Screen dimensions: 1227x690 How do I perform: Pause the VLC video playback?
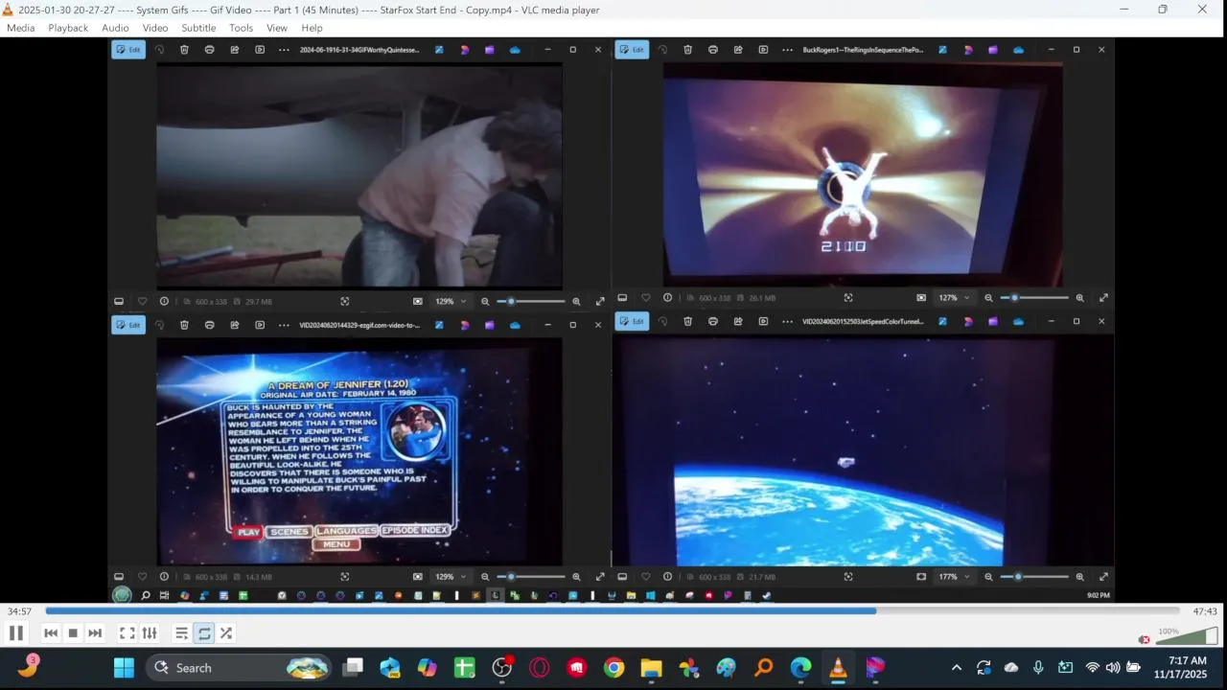coord(16,632)
